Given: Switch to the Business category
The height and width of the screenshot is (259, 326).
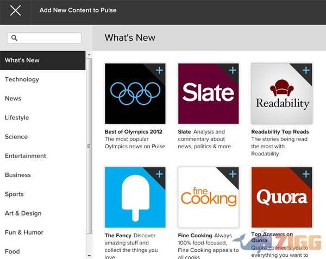Looking at the screenshot, I should (x=42, y=175).
